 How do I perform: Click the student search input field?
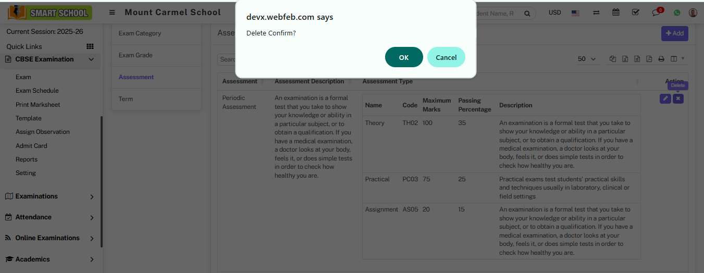click(500, 14)
